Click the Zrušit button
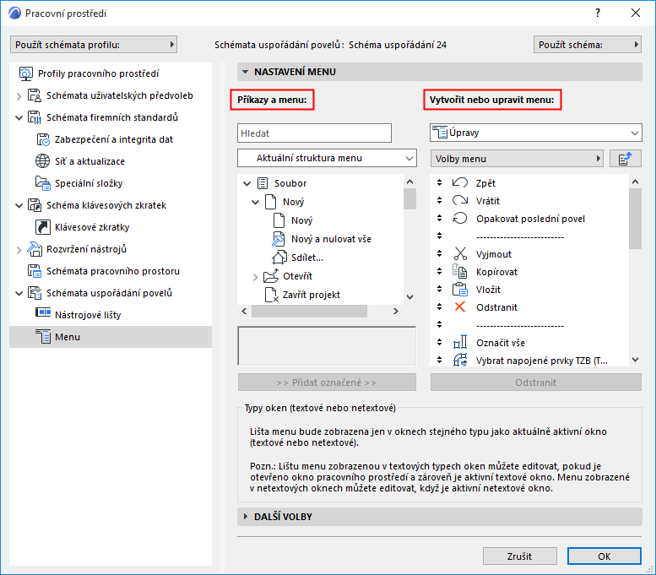 (x=519, y=556)
